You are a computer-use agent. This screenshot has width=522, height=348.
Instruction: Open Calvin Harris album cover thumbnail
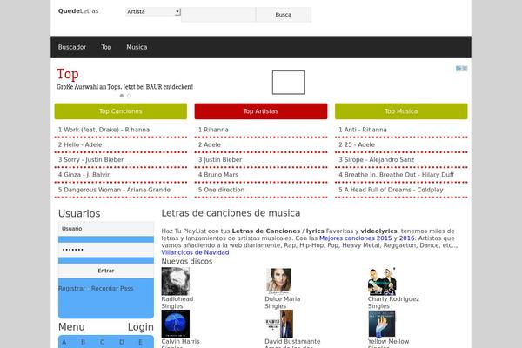tap(176, 324)
